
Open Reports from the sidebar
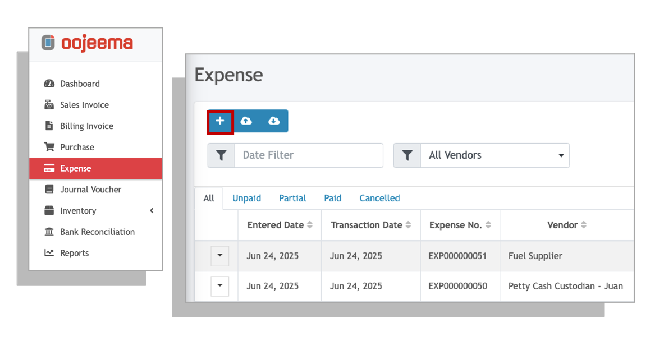[x=75, y=253]
